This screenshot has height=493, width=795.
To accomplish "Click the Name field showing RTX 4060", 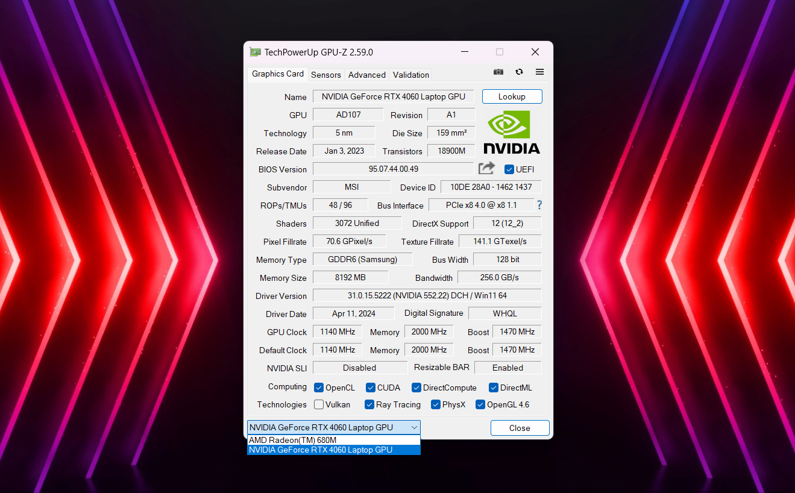I will point(394,96).
